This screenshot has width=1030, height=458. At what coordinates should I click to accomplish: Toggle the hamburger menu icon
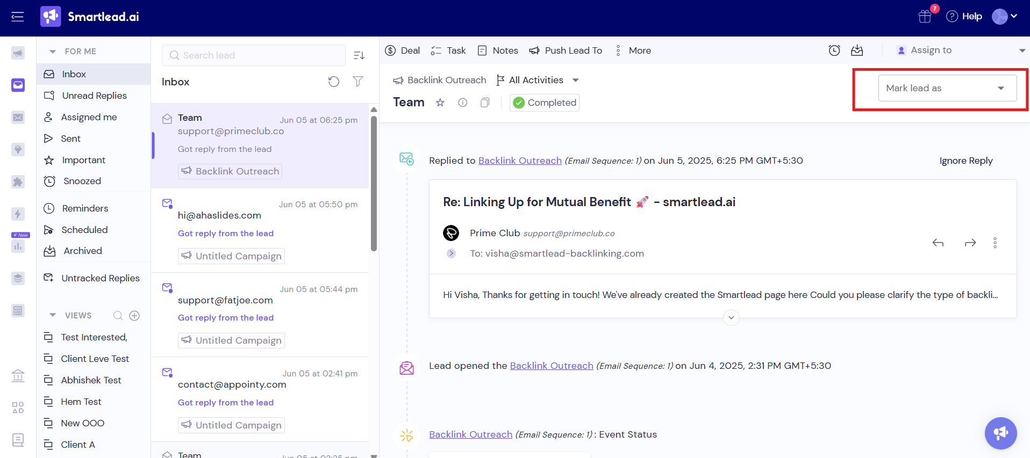pos(18,17)
